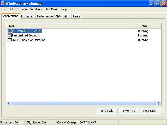
Task: Minimize the Windows Task Manager window
Action: [x=151, y=3]
